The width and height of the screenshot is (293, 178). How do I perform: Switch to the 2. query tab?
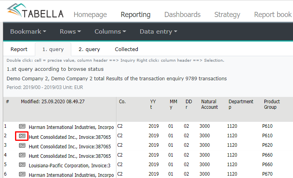coord(89,49)
